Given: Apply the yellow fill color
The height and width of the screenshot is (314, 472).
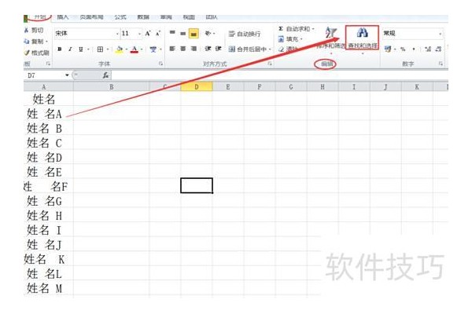Looking at the screenshot, I should click(120, 49).
